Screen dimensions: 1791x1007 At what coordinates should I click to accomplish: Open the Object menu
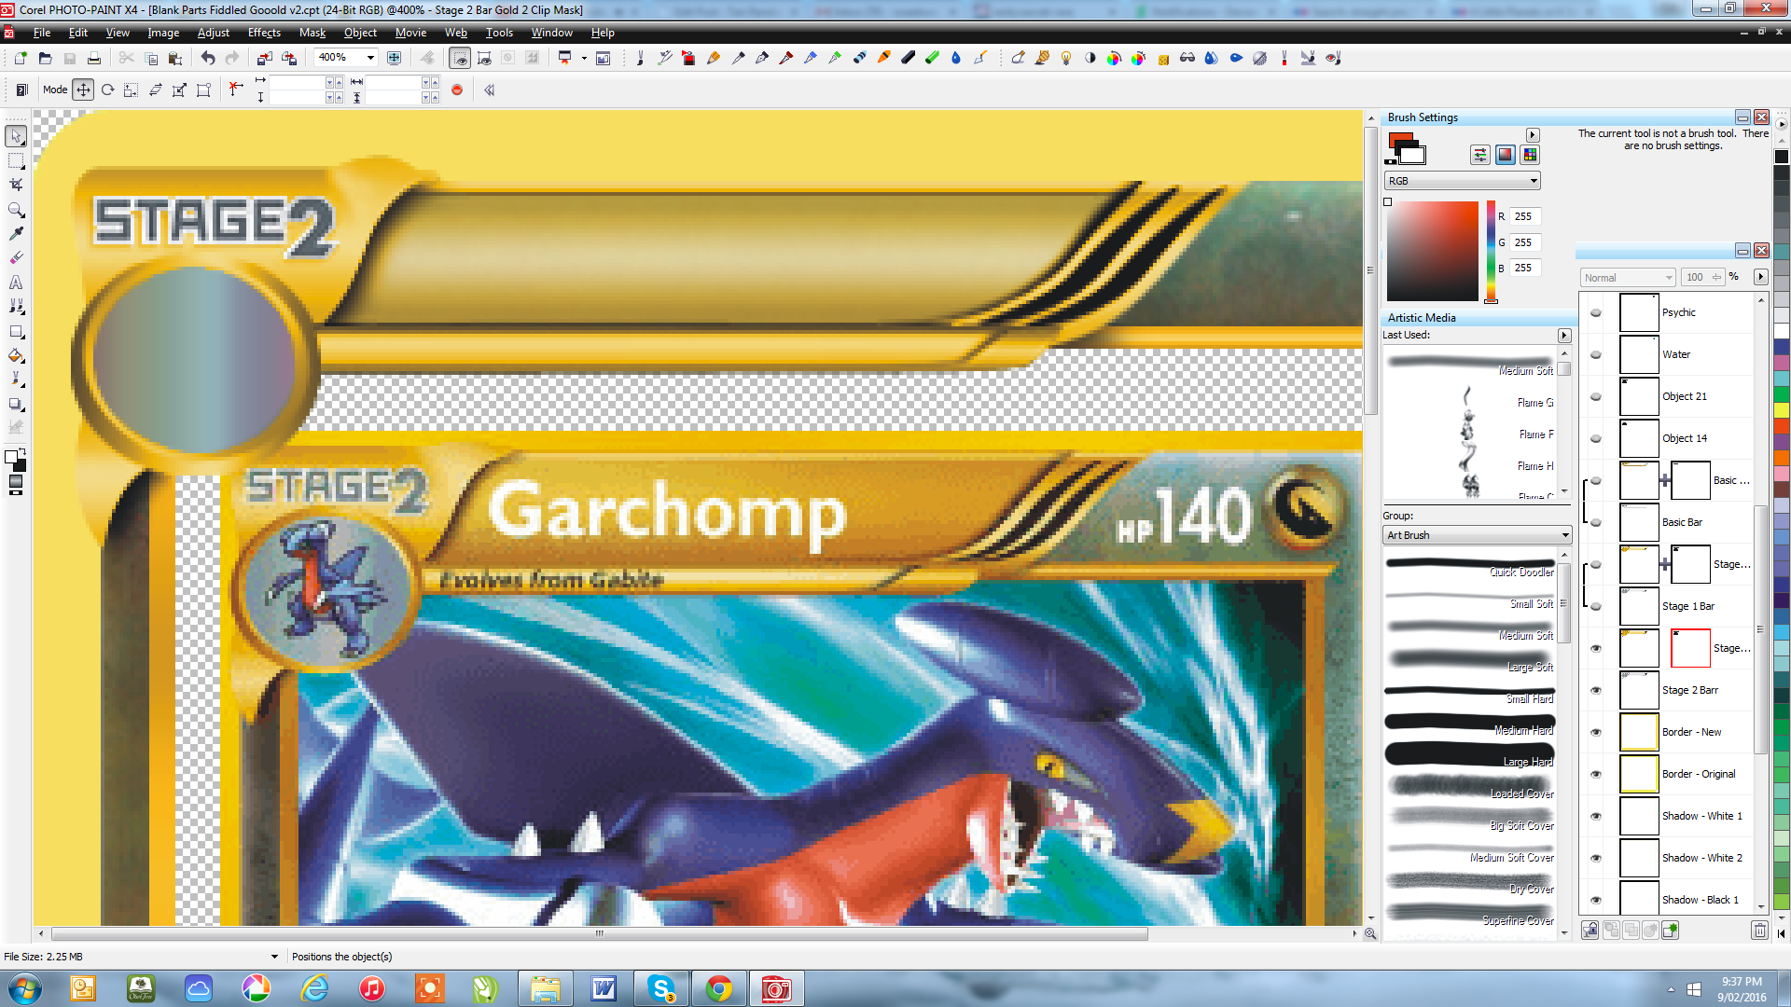[x=360, y=33]
